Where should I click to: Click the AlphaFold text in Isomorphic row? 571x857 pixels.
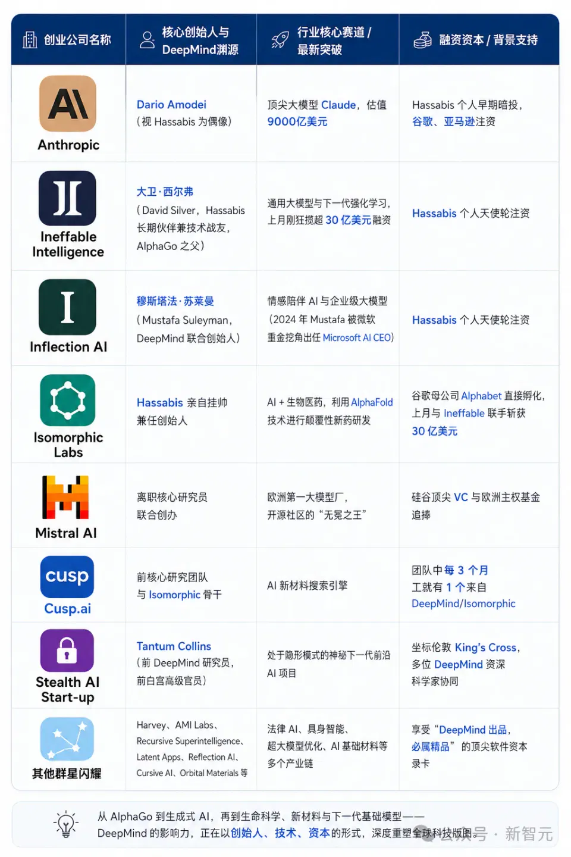coord(372,403)
